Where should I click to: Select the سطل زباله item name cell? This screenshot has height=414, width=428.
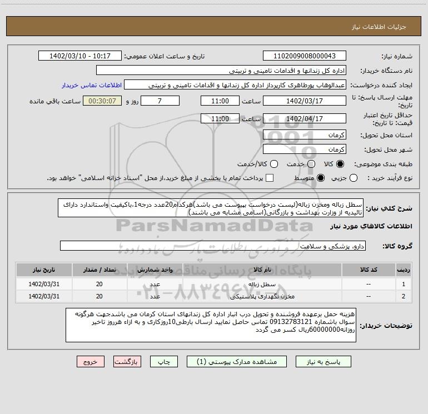262,284
